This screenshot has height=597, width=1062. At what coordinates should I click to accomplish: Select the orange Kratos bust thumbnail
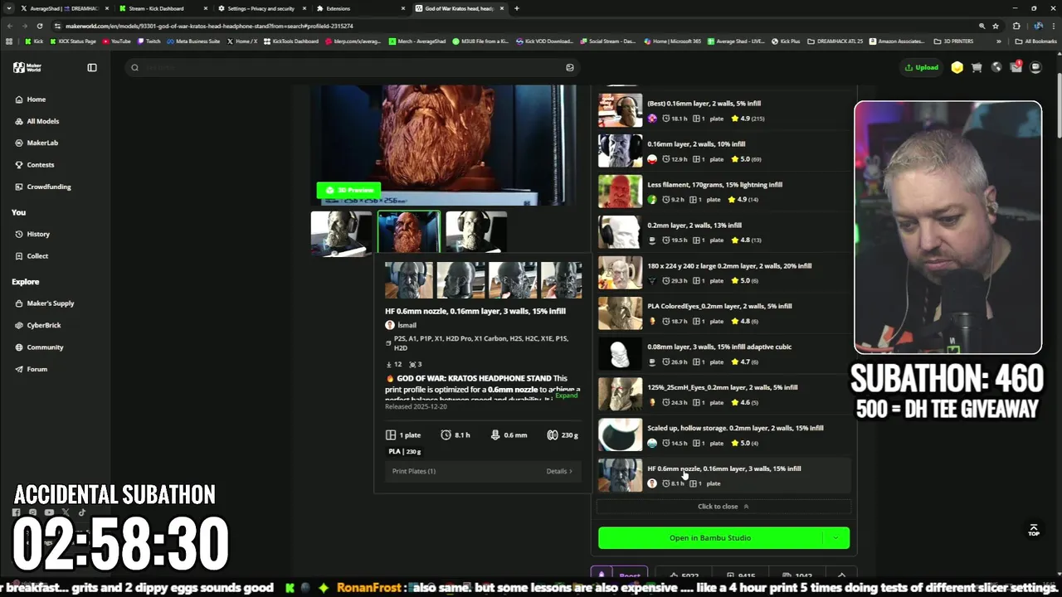[x=409, y=233]
